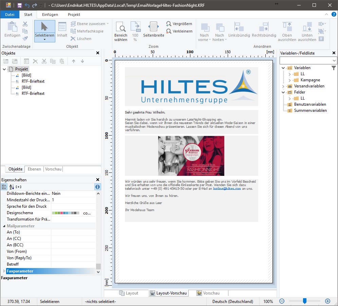
Task: Toggle categorized view in Eigenschaften toolbar
Action: (4, 187)
